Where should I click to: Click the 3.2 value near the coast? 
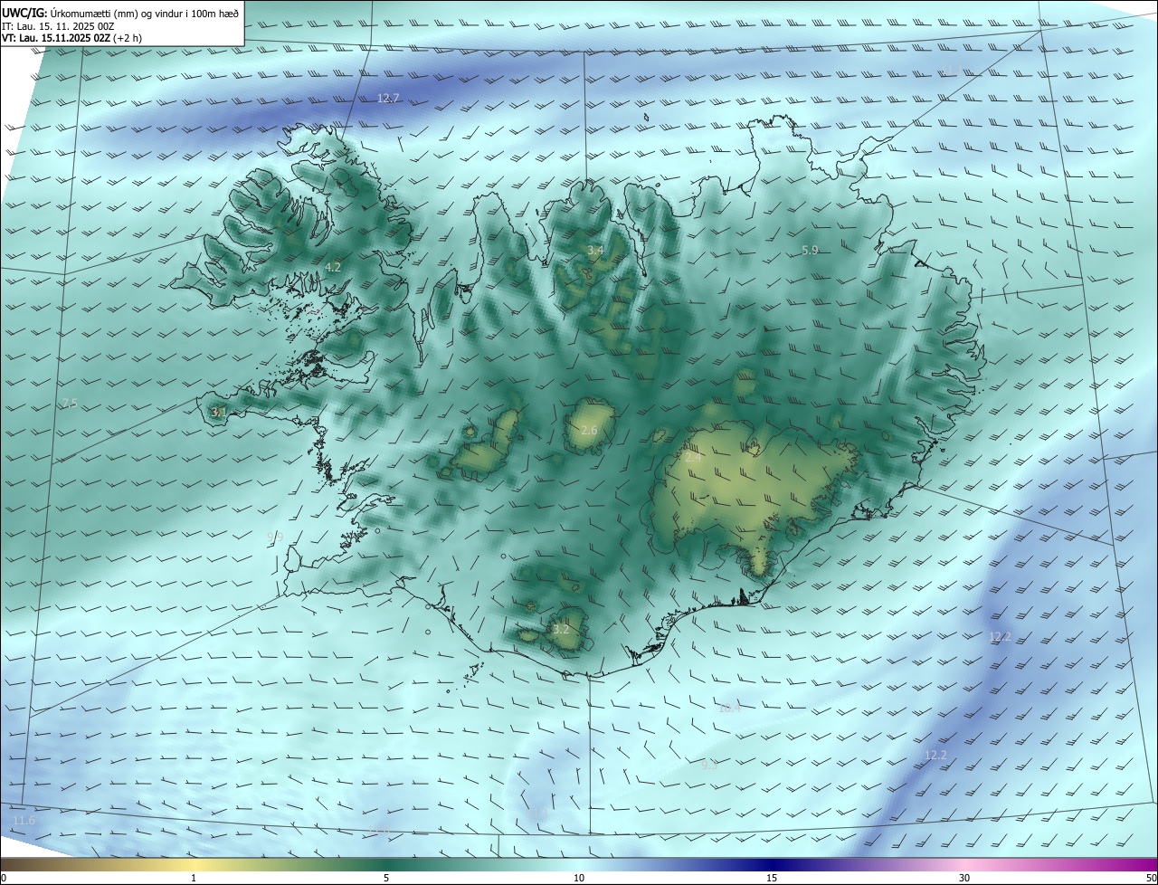tap(561, 629)
